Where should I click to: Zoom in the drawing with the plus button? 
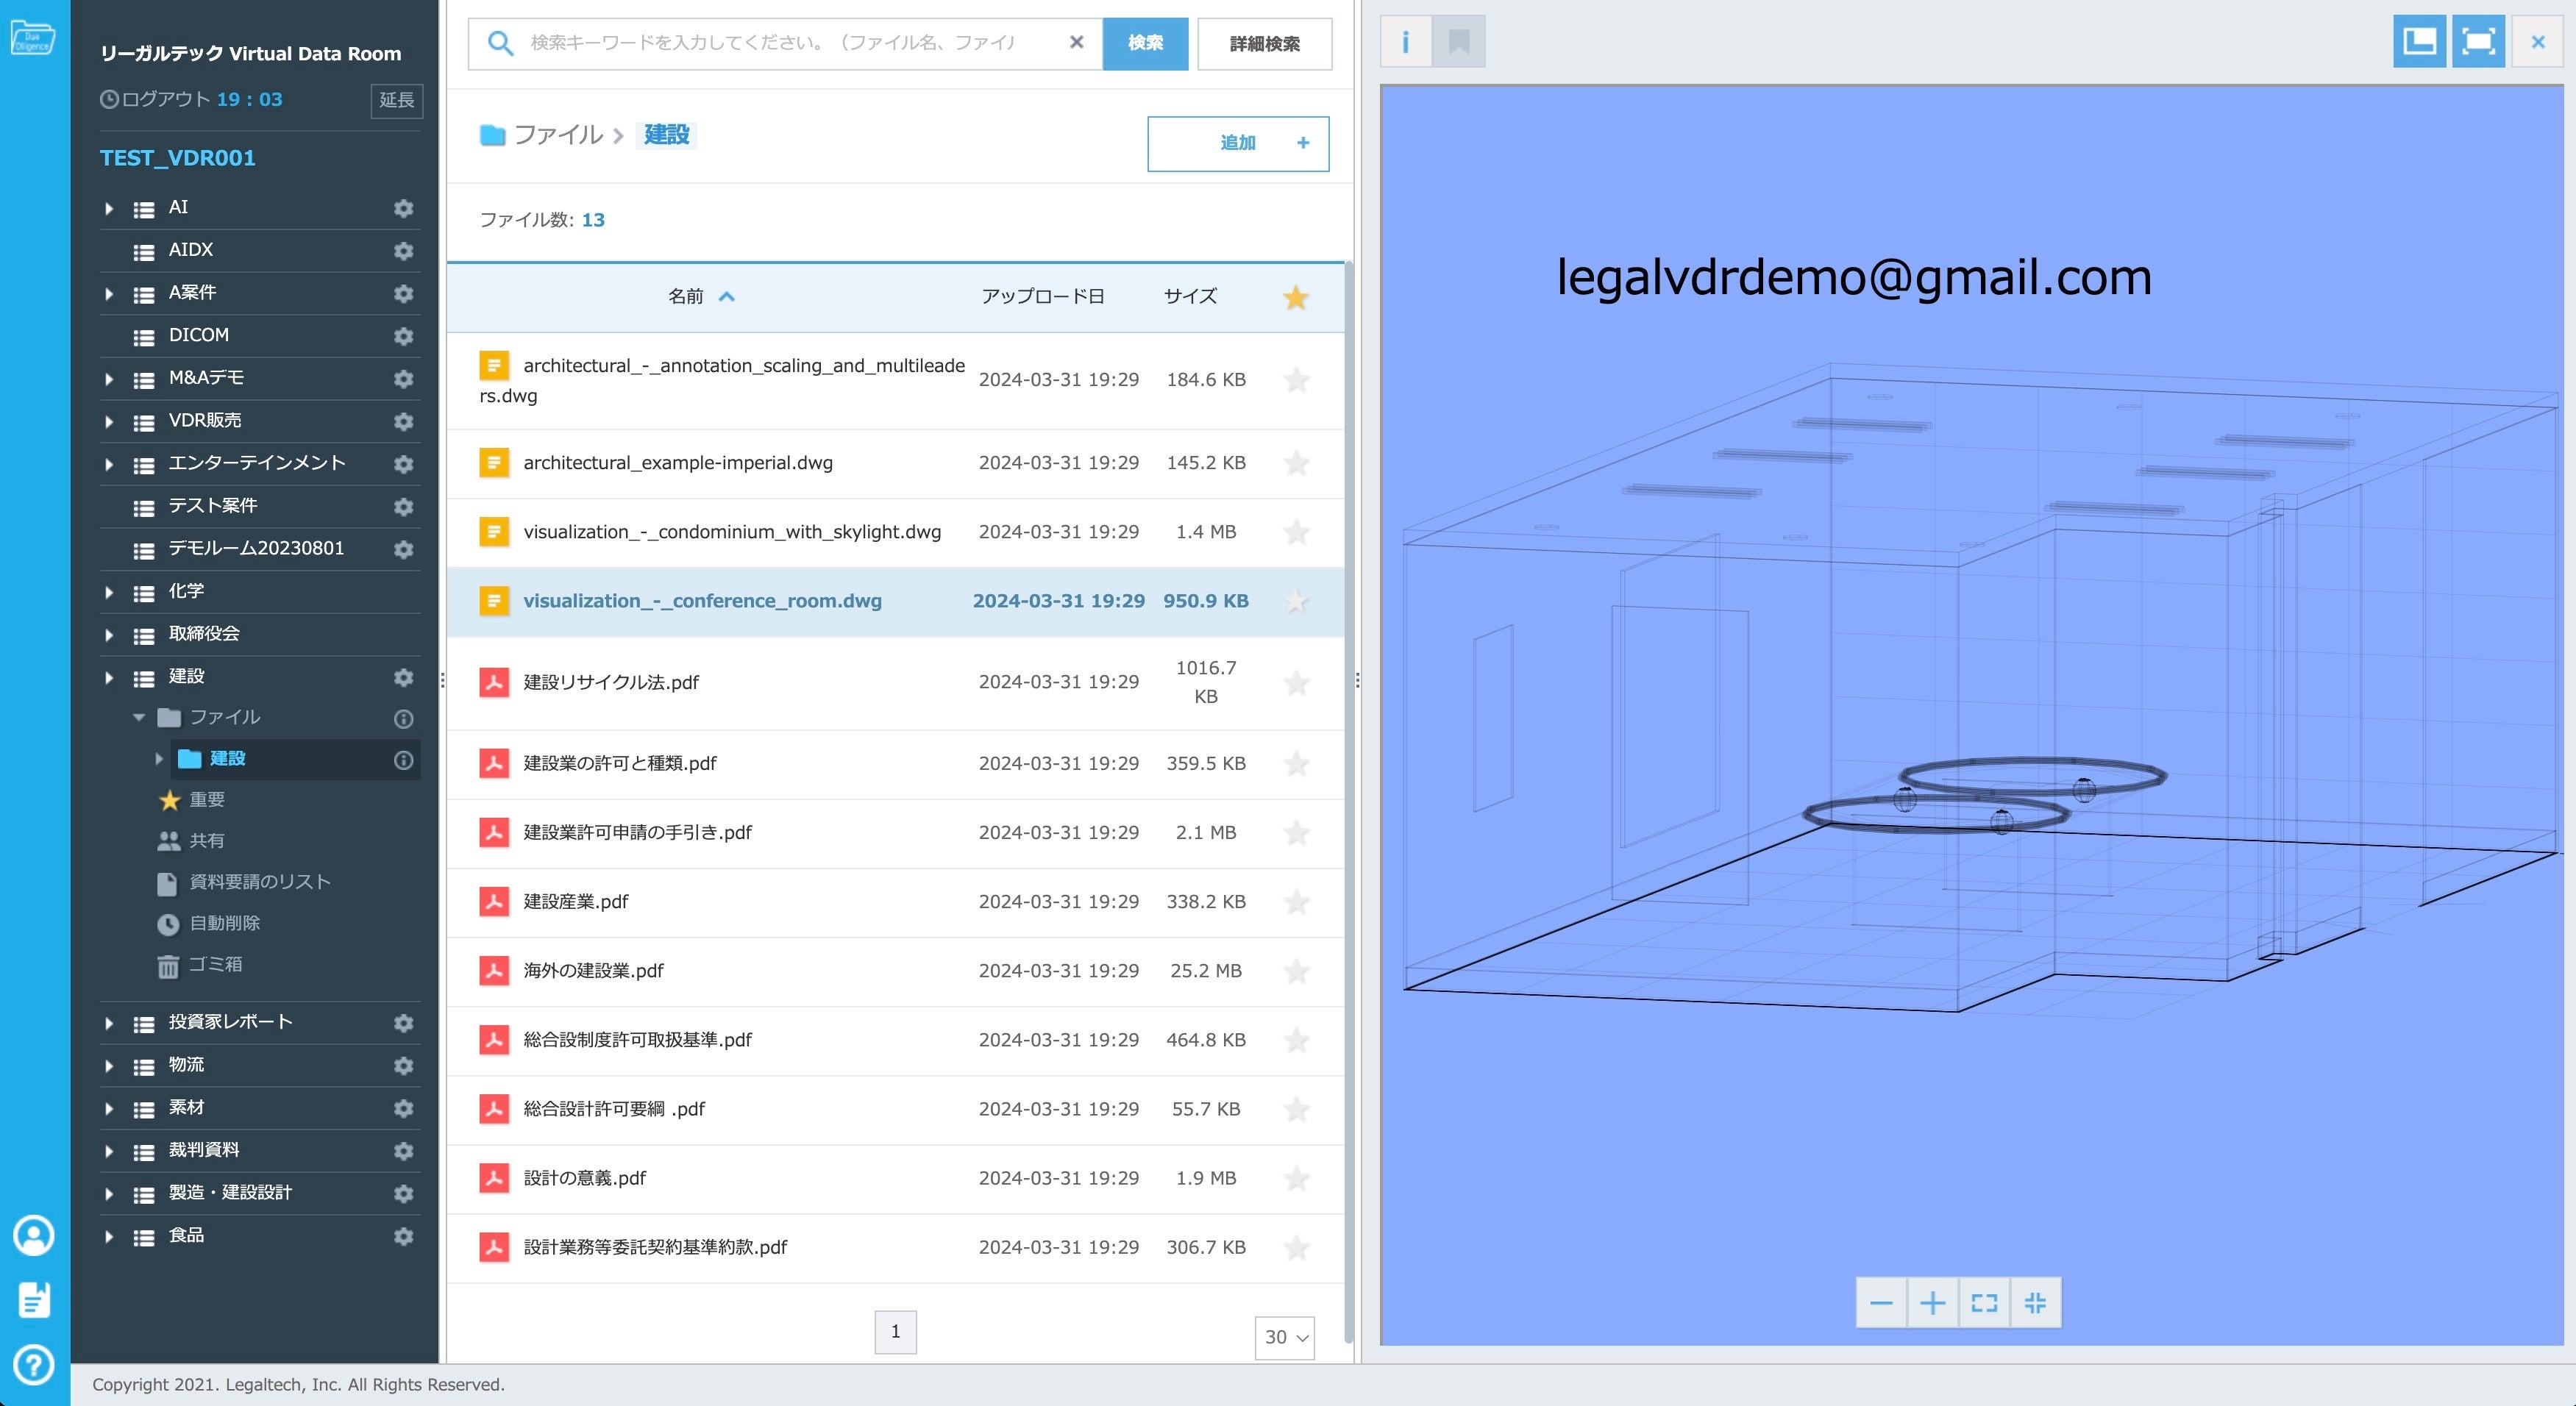[1932, 1303]
